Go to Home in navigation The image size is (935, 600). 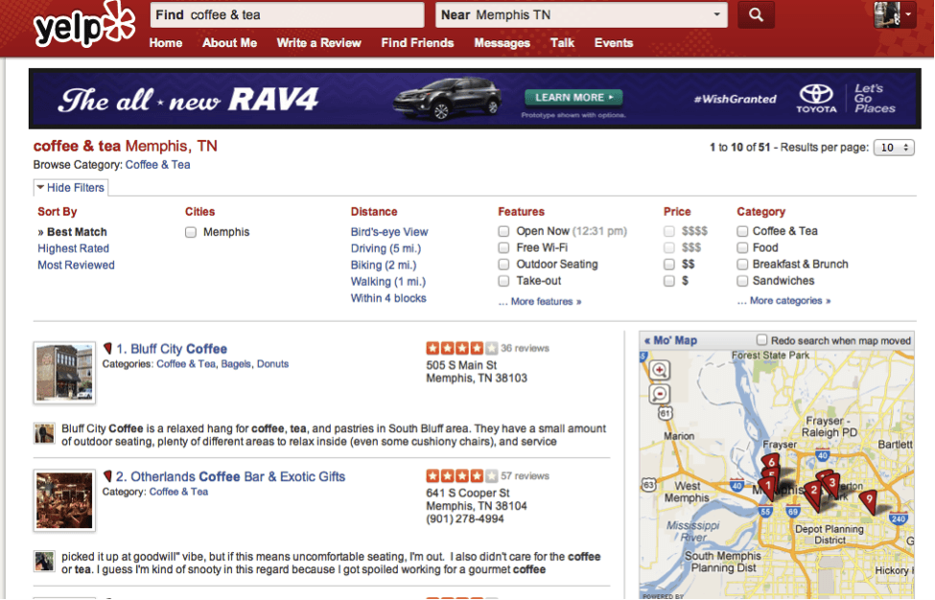166,43
